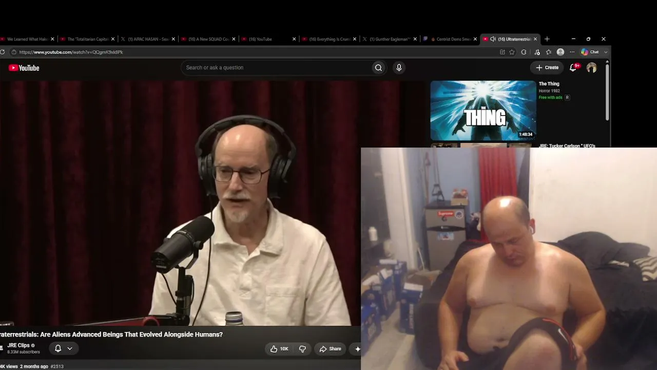657x370 pixels.
Task: Dislike the video with thumbs down
Action: click(302, 349)
